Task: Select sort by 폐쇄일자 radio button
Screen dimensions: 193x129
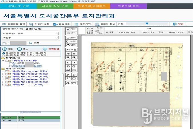Action: [3, 53]
